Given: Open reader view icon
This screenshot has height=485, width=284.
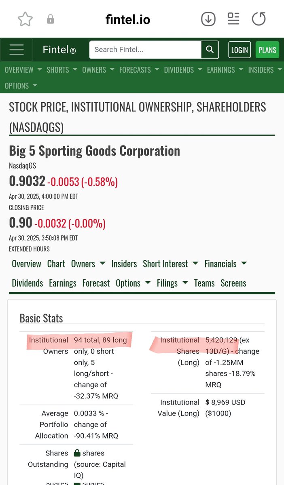Looking at the screenshot, I should coord(233,19).
